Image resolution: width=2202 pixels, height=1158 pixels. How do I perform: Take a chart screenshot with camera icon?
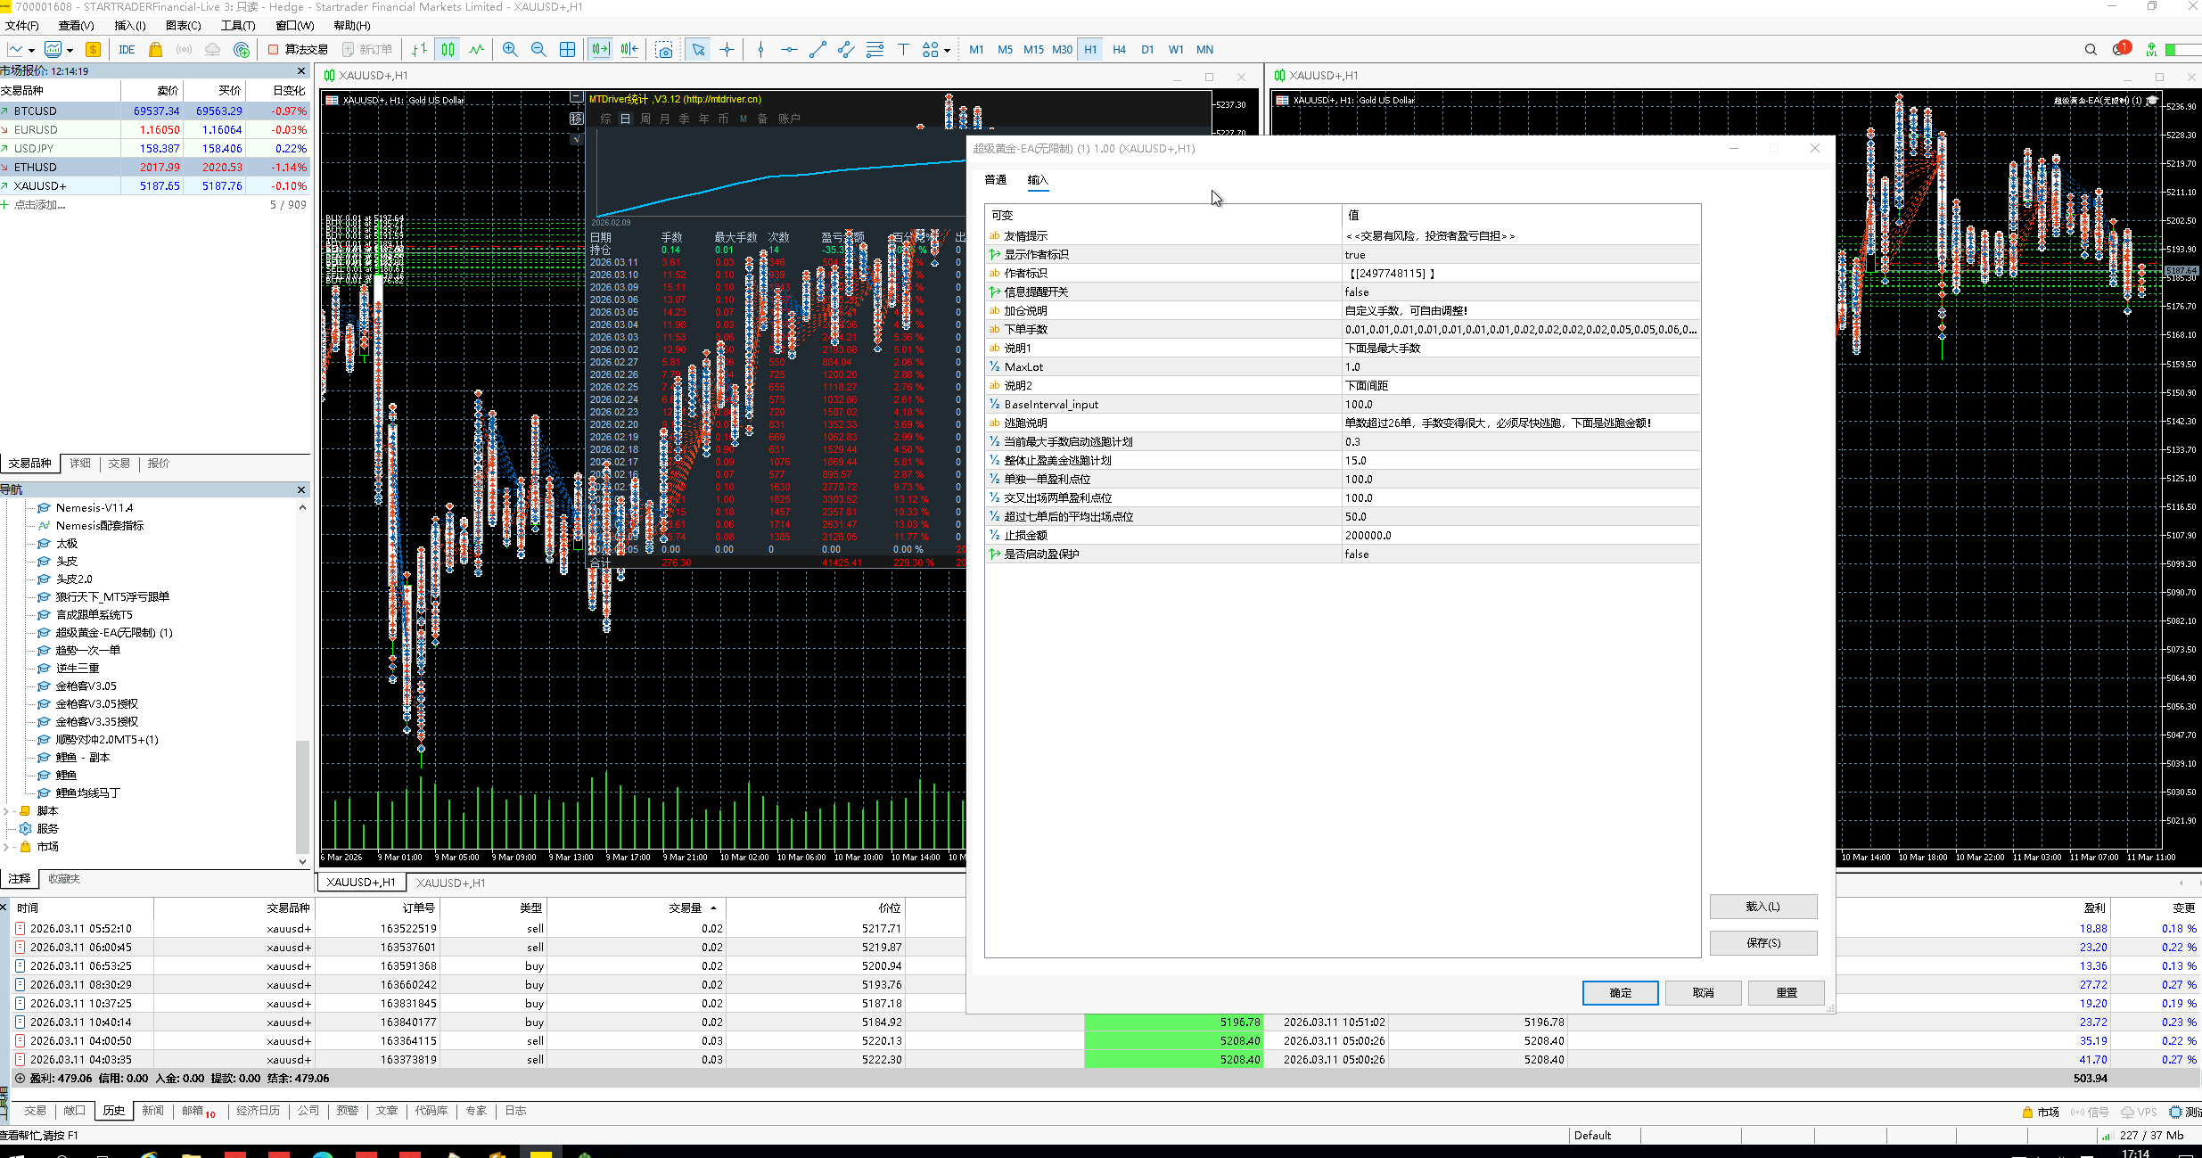click(664, 50)
